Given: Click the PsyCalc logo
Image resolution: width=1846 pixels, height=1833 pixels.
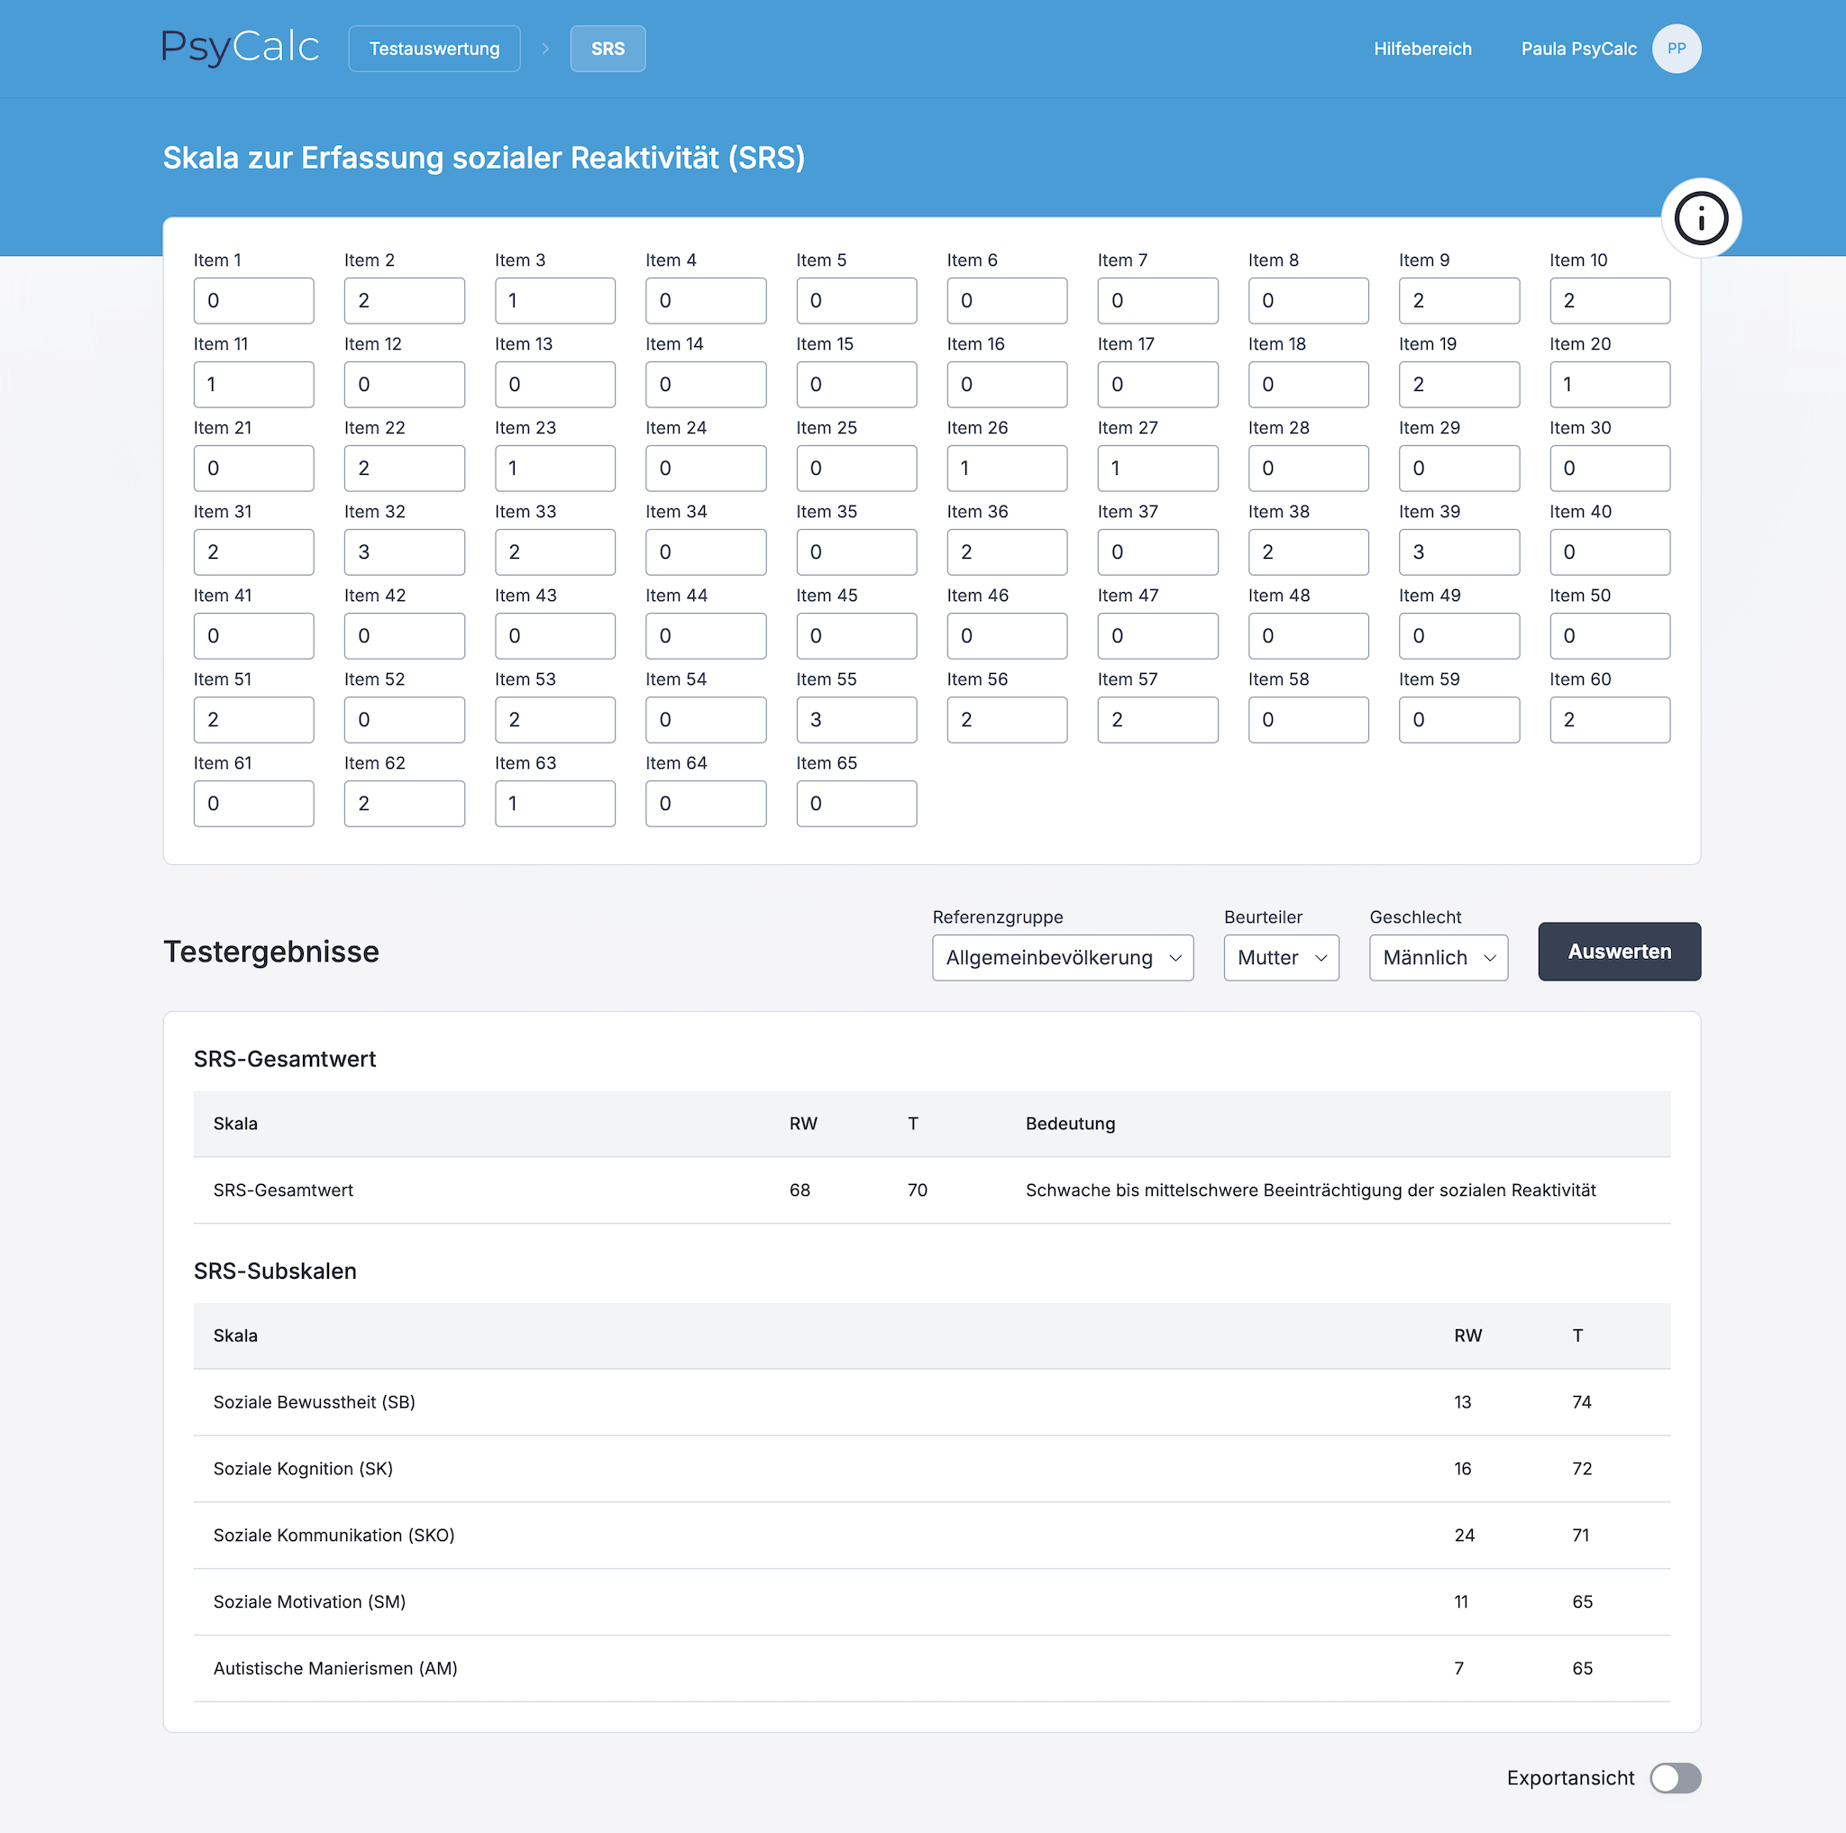Looking at the screenshot, I should tap(240, 47).
